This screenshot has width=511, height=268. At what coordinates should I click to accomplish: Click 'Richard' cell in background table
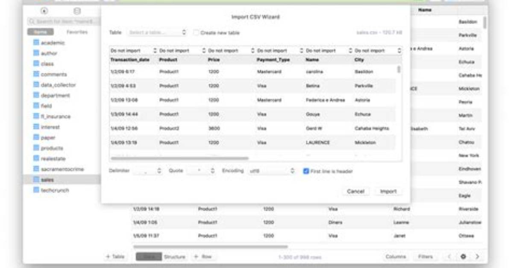402,209
